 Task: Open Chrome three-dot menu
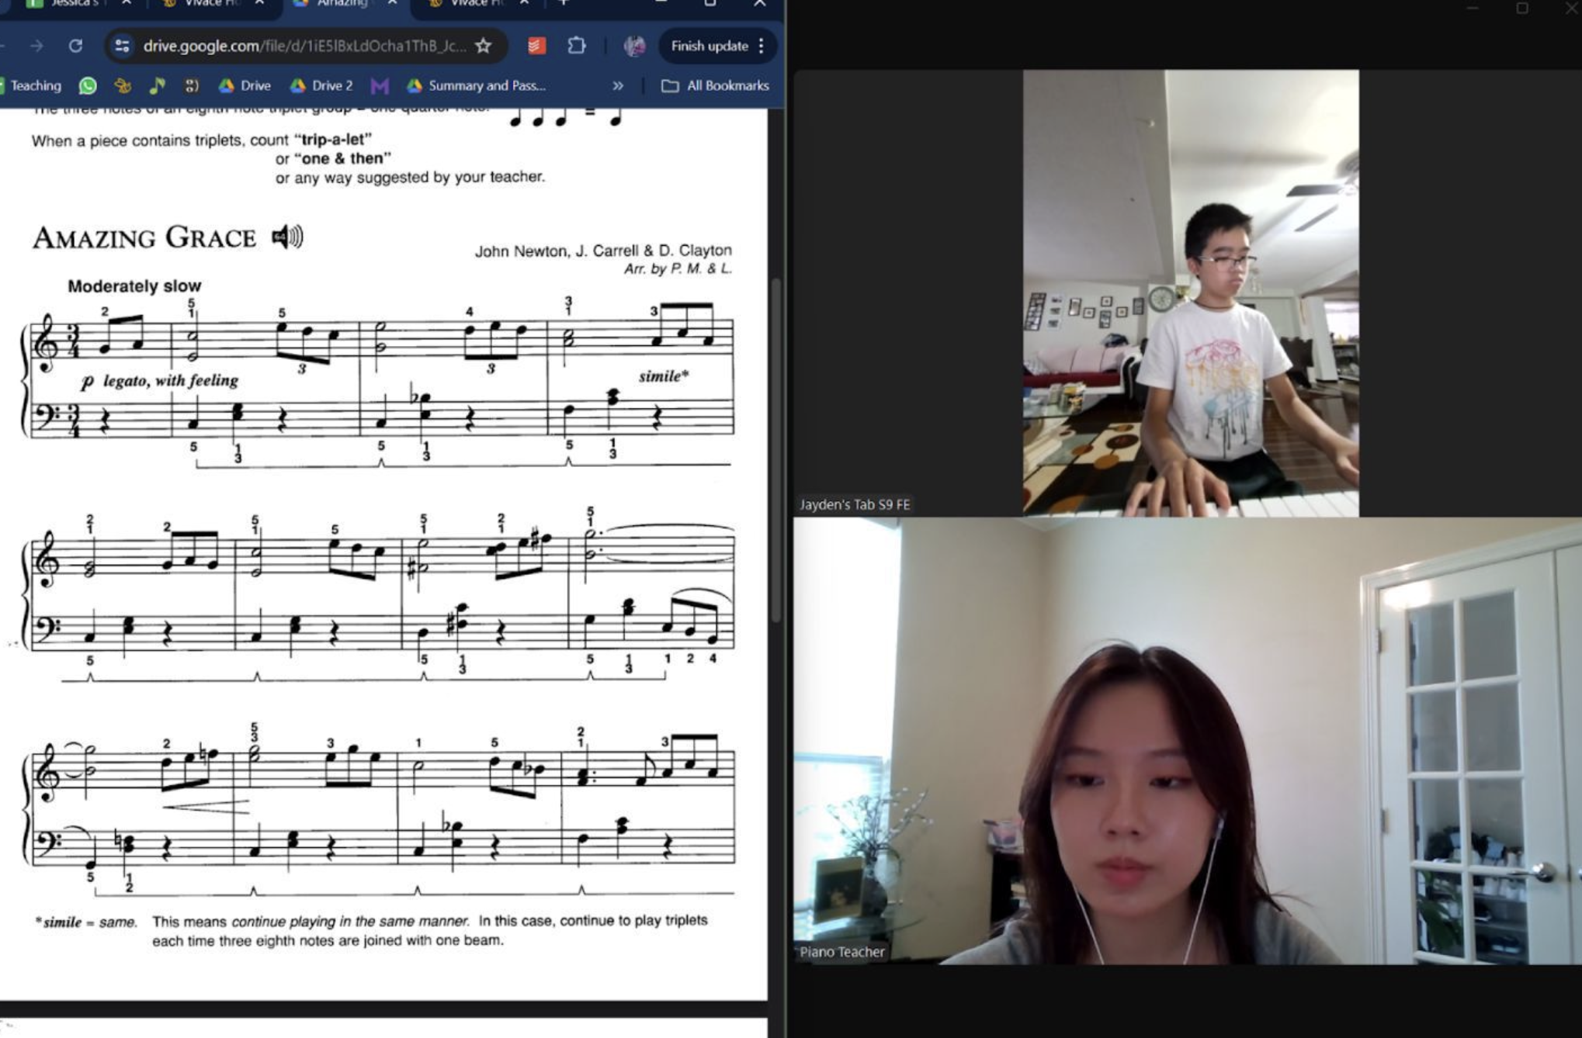tap(762, 46)
